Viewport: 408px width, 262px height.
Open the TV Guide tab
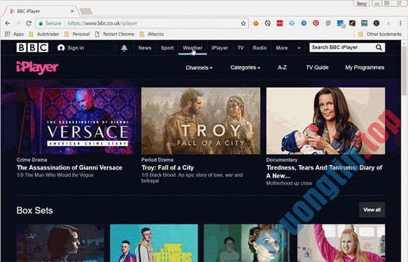(317, 67)
